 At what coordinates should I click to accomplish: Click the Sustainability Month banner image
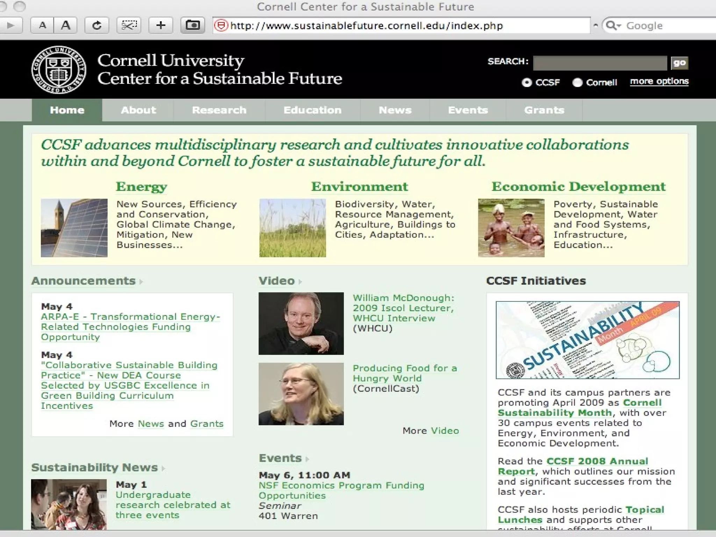[x=587, y=340]
